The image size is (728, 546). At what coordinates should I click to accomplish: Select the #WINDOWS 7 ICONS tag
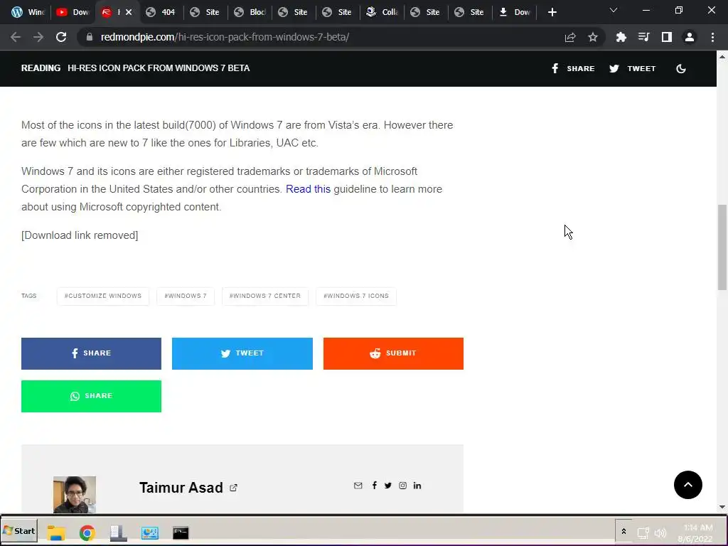pos(356,296)
